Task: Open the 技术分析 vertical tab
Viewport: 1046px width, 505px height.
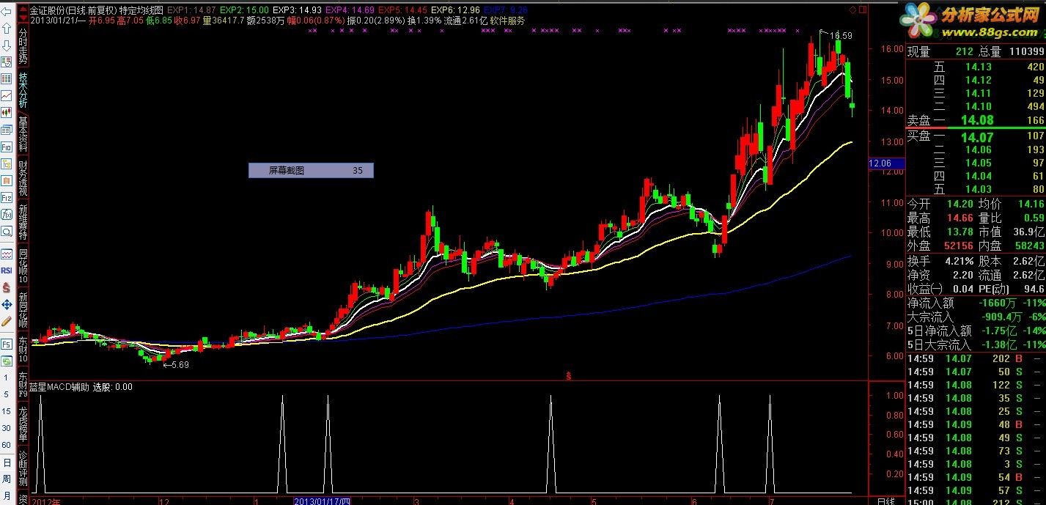Action: pyautogui.click(x=23, y=91)
